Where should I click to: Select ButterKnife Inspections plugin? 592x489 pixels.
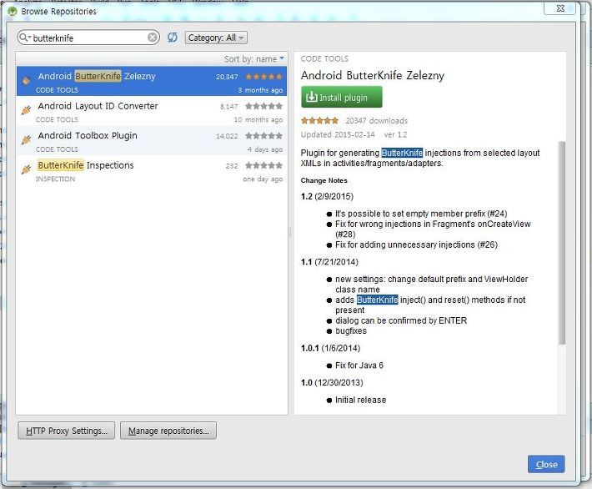point(152,171)
